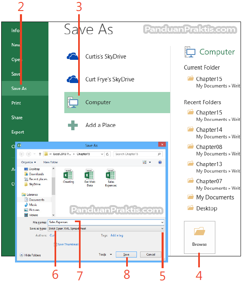Click the New folder button
243x282 pixels.
click(50, 162)
